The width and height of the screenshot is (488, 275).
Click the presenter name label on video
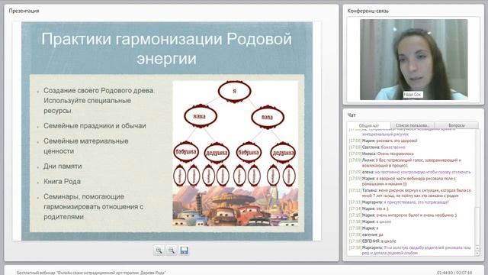[x=413, y=95]
